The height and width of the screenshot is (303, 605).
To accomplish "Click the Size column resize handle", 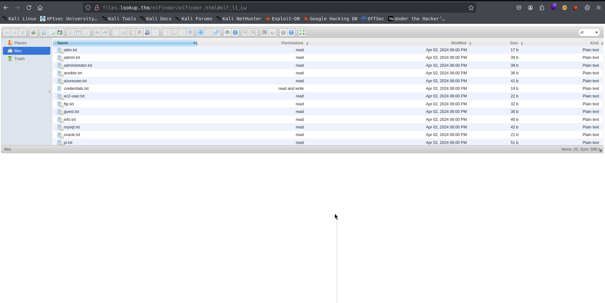I will (522, 43).
